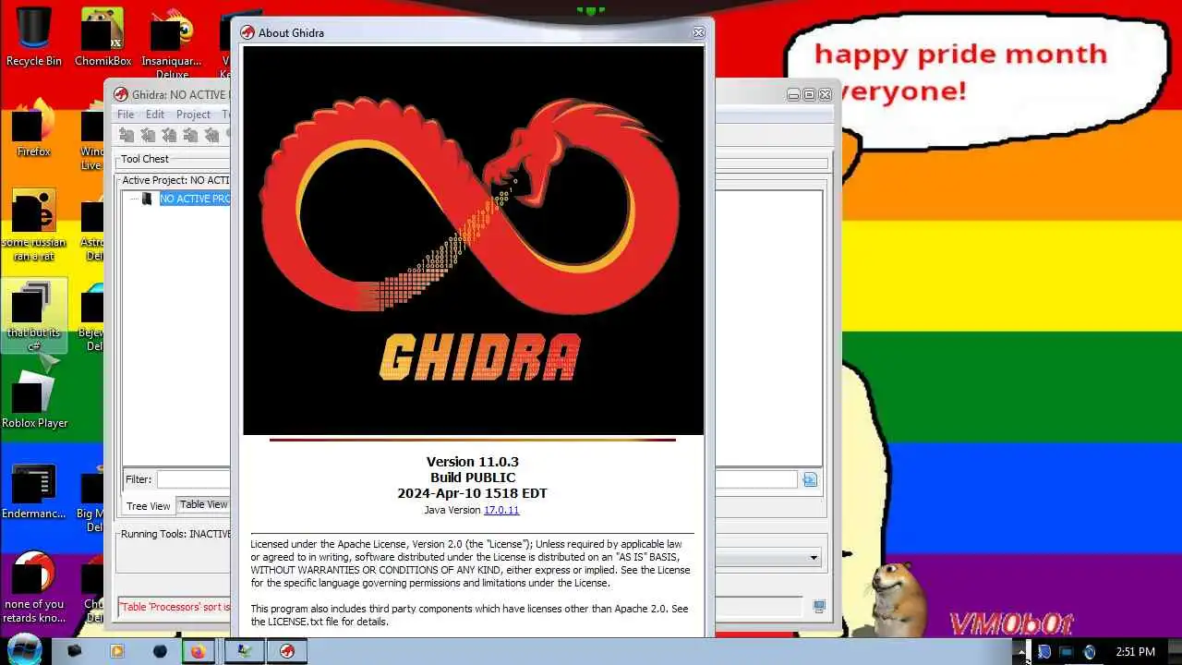Image resolution: width=1182 pixels, height=665 pixels.
Task: Maximize the Ghidra project window
Action: point(809,94)
